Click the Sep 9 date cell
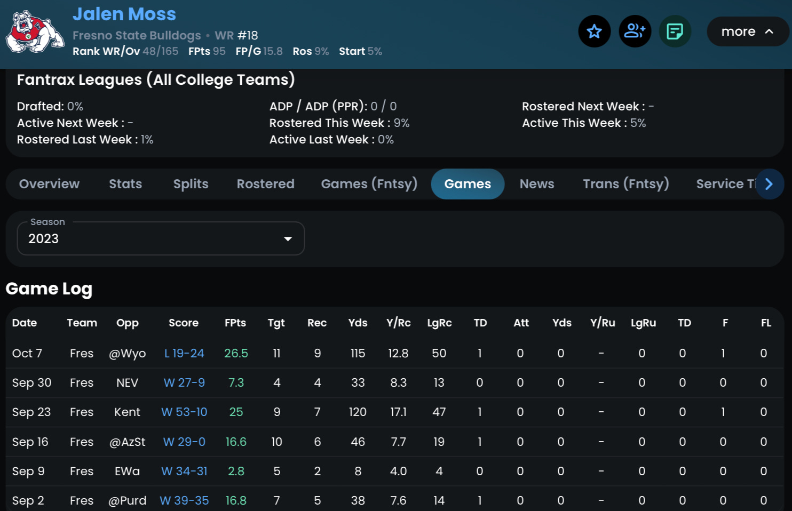 click(28, 472)
